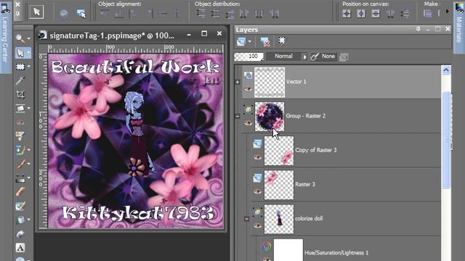Click the New Layer icon in Layers palette
Screen dimensions: 465x261
click(x=241, y=41)
